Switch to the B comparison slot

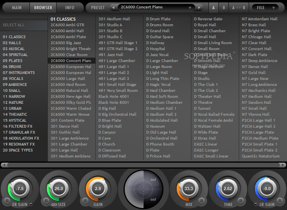tap(224, 8)
